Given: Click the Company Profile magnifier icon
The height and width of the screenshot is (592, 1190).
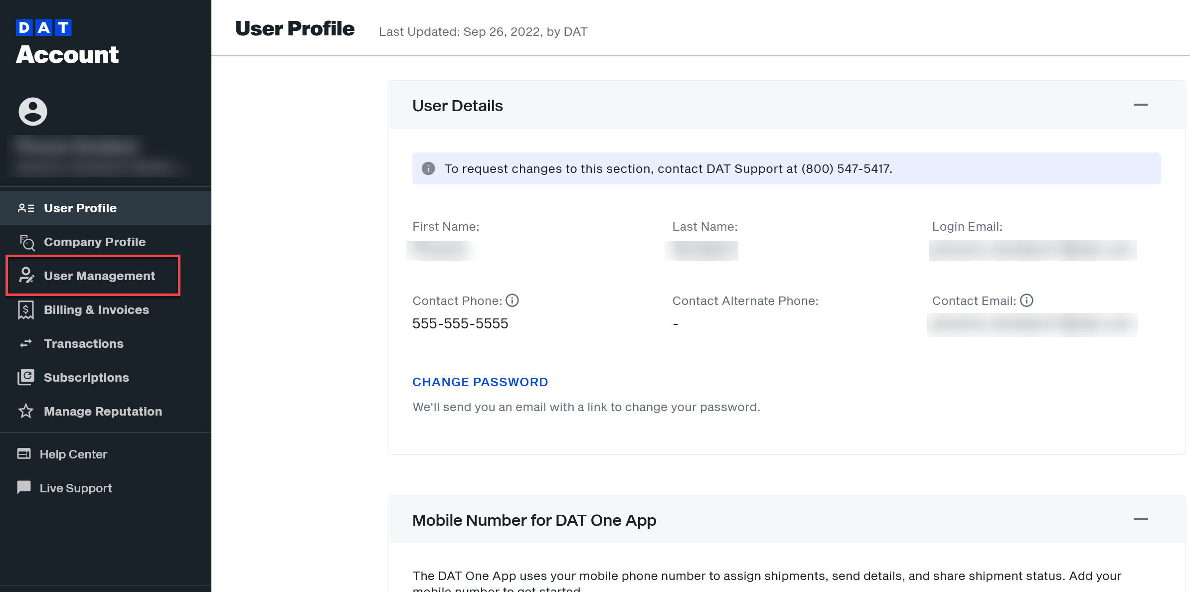Looking at the screenshot, I should (x=26, y=243).
